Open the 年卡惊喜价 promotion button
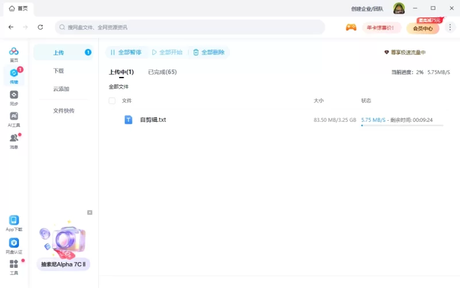 click(x=381, y=28)
